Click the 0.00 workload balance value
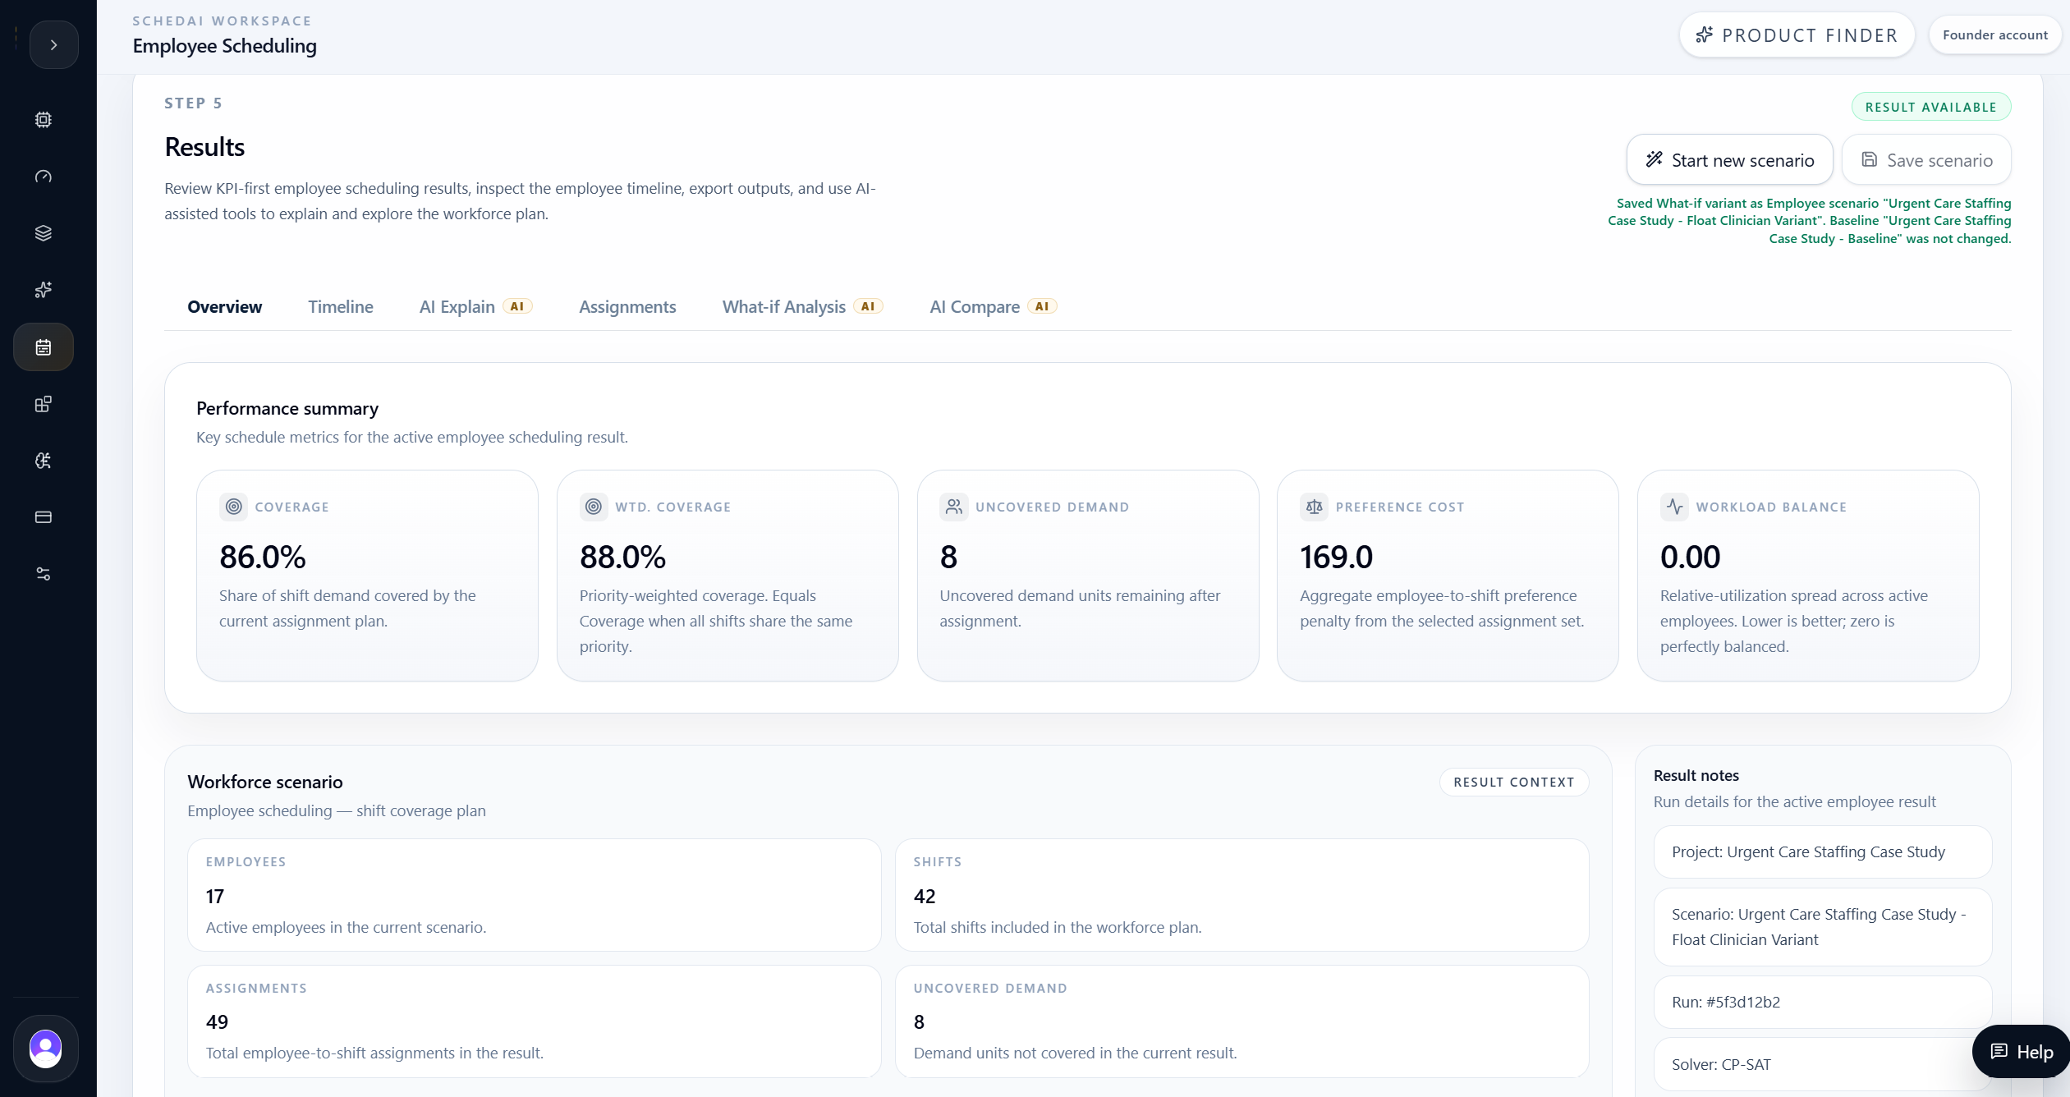The height and width of the screenshot is (1097, 2070). [1690, 558]
